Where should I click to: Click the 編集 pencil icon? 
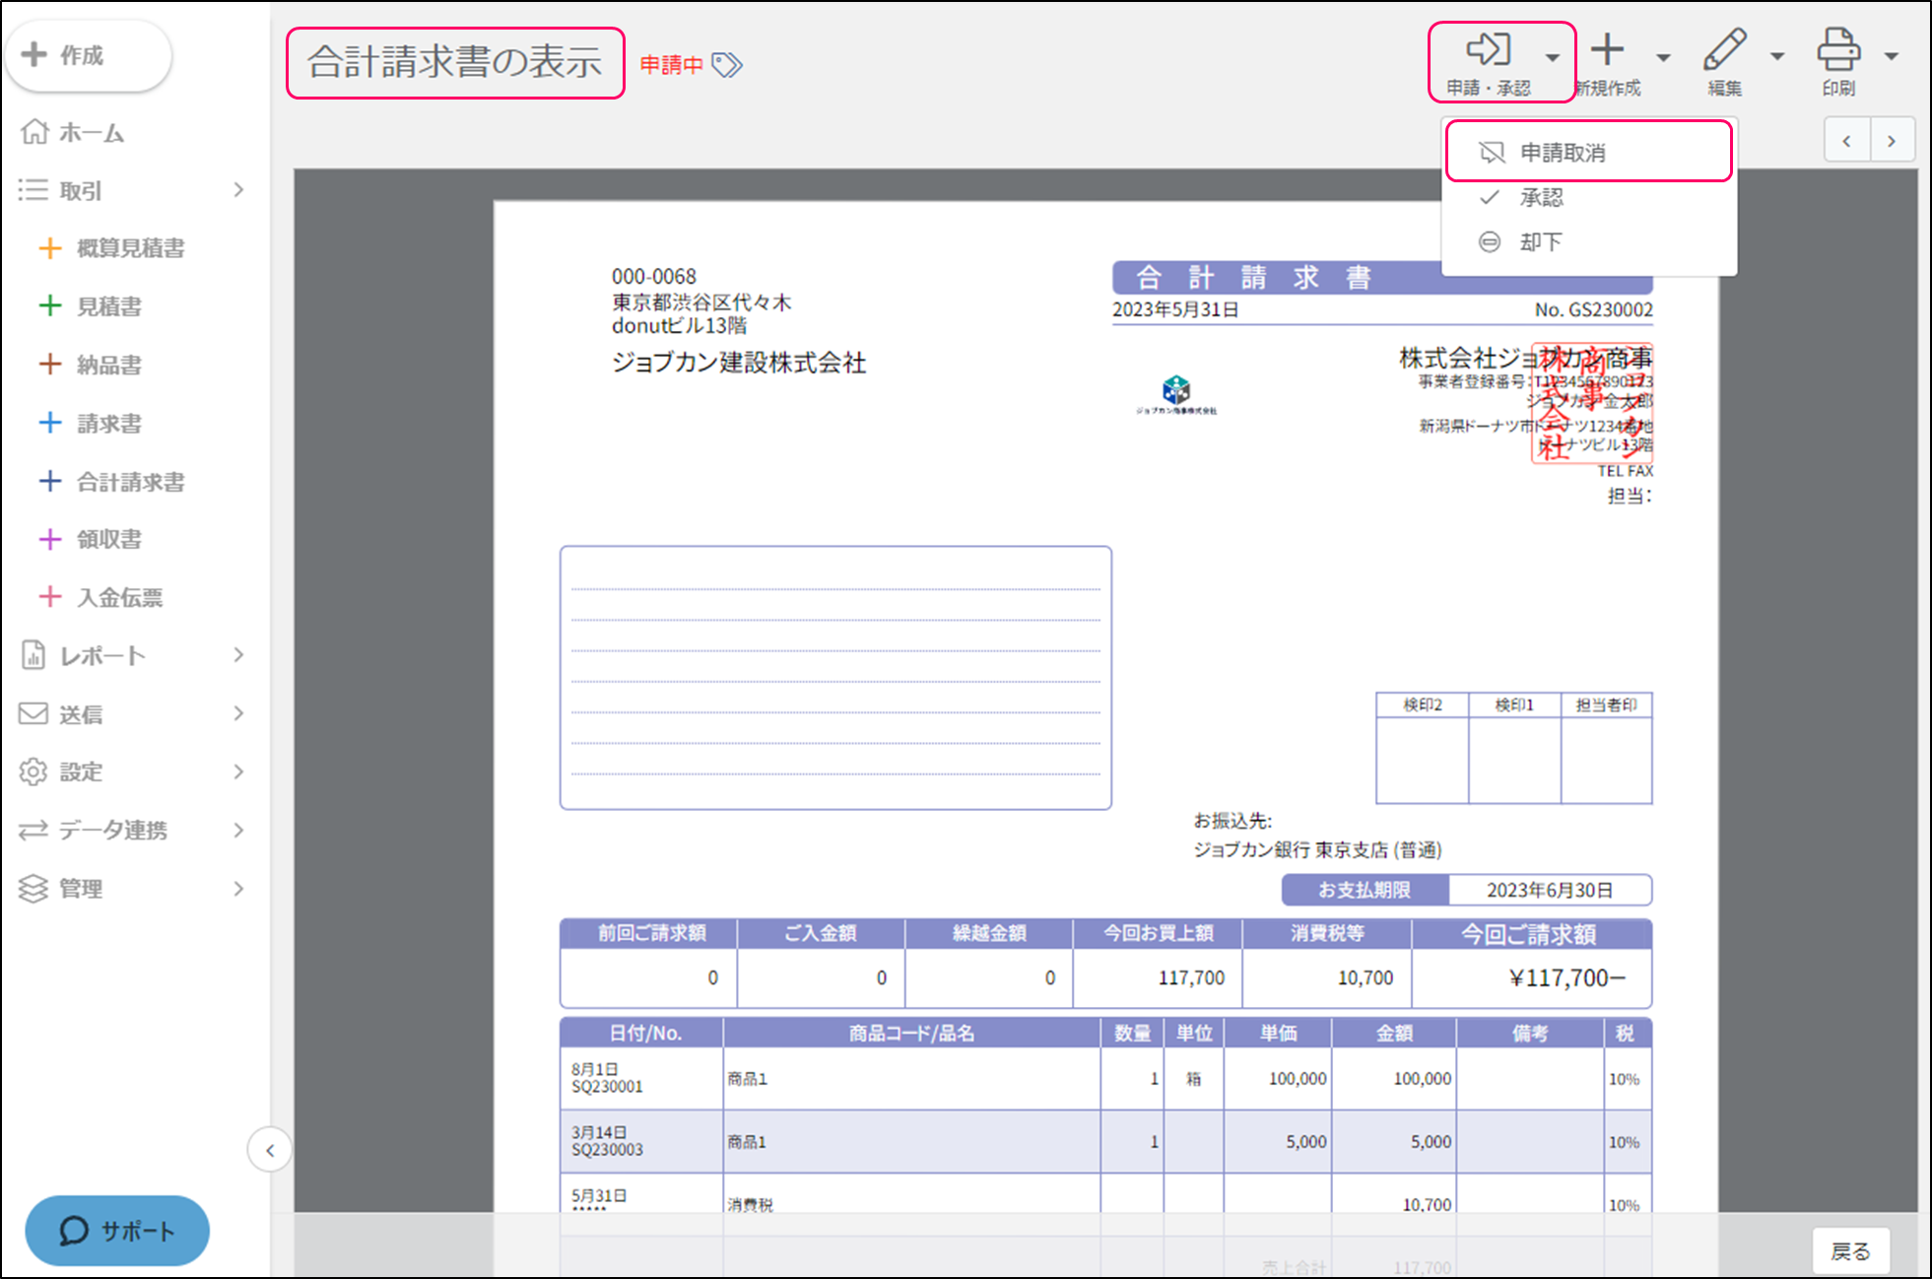coord(1724,49)
